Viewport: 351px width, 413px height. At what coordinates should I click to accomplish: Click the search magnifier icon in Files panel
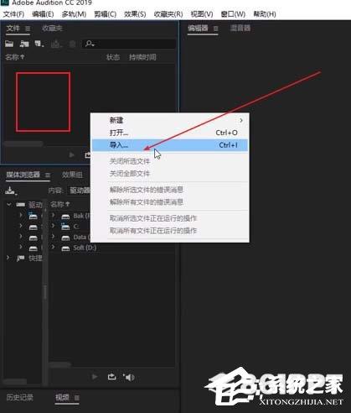90,44
